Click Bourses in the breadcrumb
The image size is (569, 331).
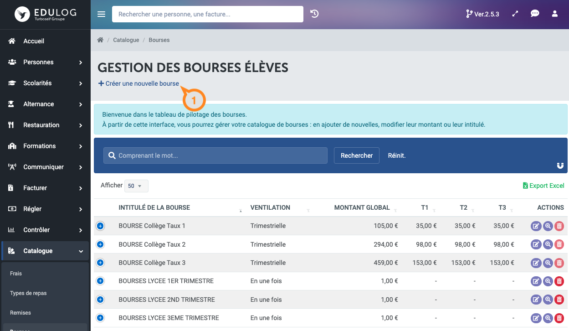point(159,40)
